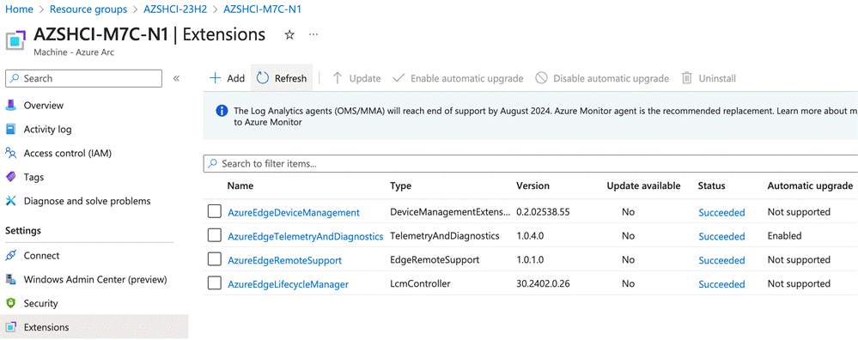Click Succeeded status for AzureEdgeLifecycleManager
Image resolution: width=858 pixels, height=340 pixels.
[721, 285]
